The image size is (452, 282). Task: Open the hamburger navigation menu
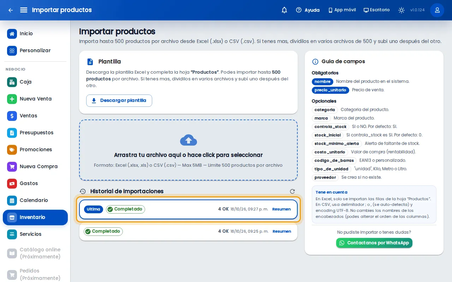[24, 10]
